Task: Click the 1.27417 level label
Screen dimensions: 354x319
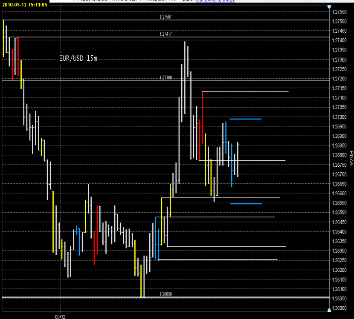Action: pyautogui.click(x=165, y=34)
